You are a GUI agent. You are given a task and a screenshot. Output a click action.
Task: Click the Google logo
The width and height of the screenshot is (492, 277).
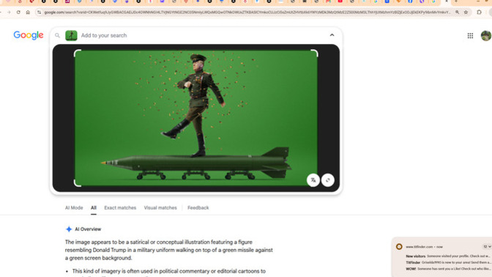[x=29, y=35]
